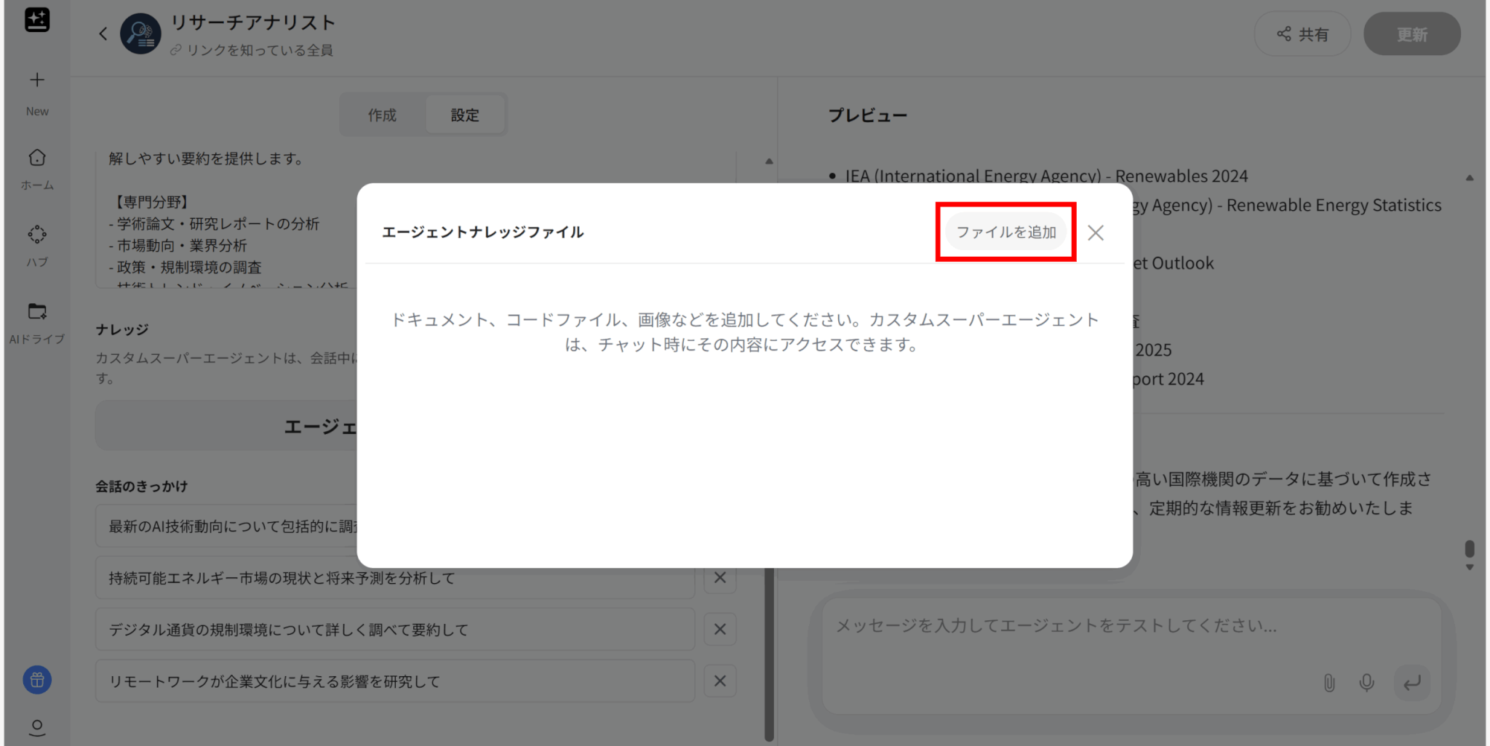1490x746 pixels.
Task: Click the paperclip attachment icon
Action: pos(1328,683)
